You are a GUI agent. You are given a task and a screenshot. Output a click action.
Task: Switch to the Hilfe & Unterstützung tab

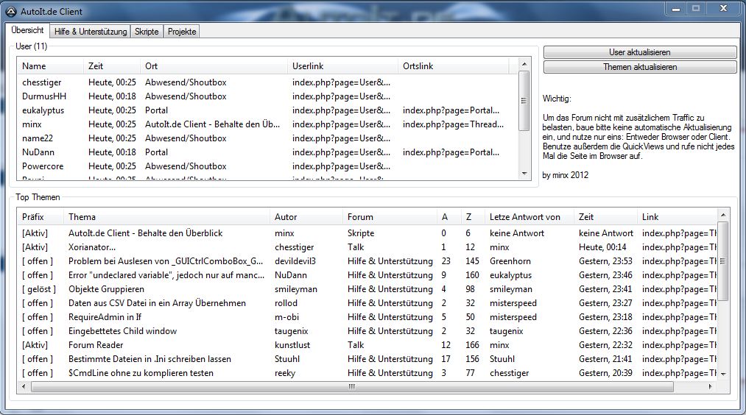pyautogui.click(x=91, y=32)
